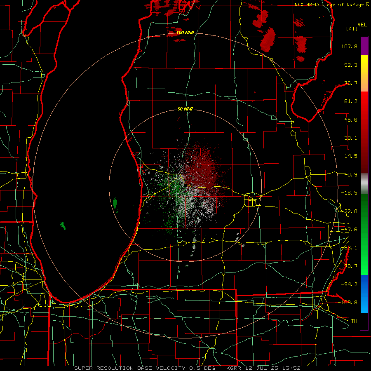Click the 45.6 velocity scale value
The image size is (371, 371).
tap(351, 120)
